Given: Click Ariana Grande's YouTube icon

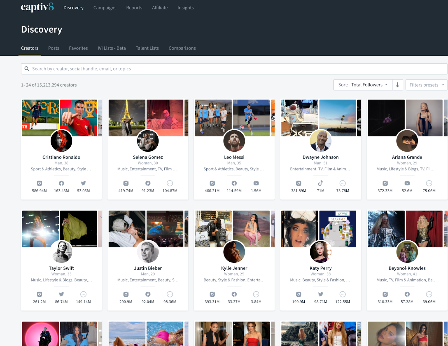Looking at the screenshot, I should coord(407,183).
